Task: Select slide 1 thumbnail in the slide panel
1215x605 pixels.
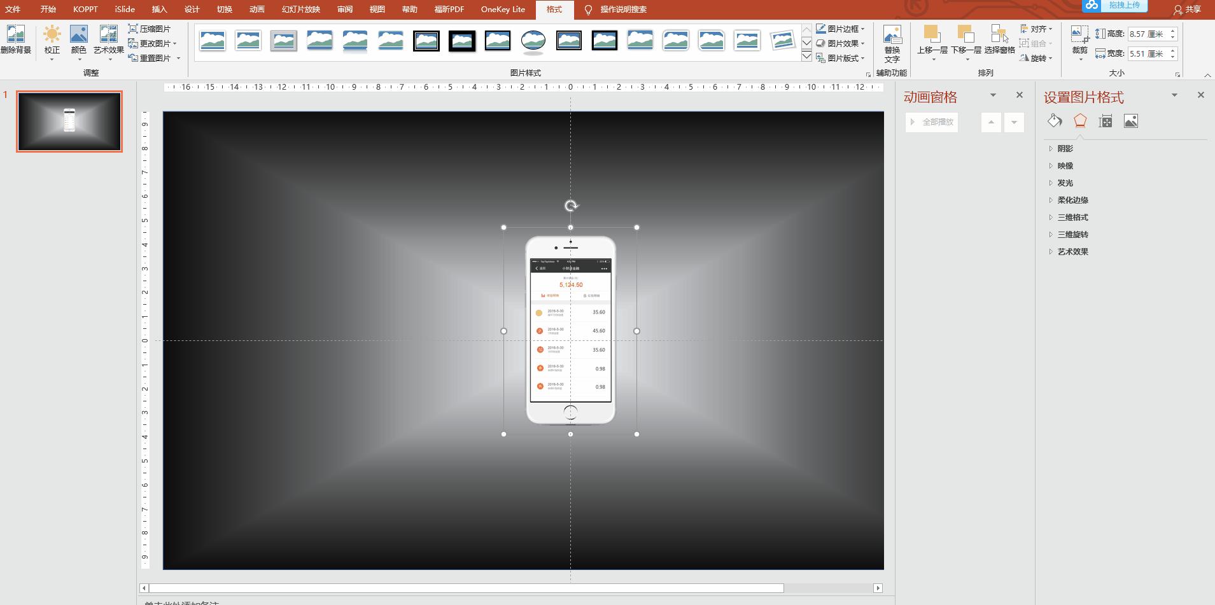Action: 69,121
